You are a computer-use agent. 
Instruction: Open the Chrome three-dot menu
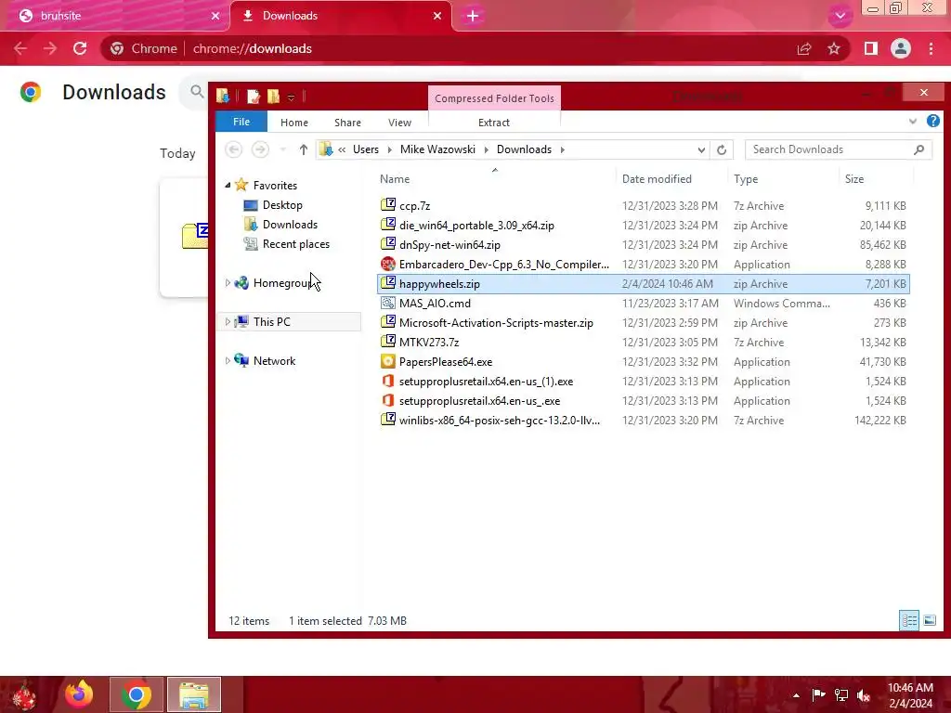[x=931, y=48]
